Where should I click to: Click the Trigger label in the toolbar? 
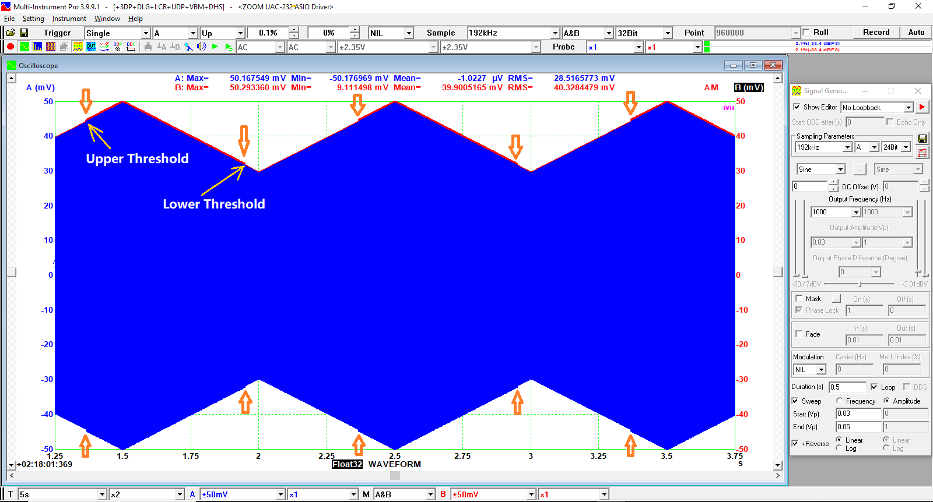click(x=57, y=33)
